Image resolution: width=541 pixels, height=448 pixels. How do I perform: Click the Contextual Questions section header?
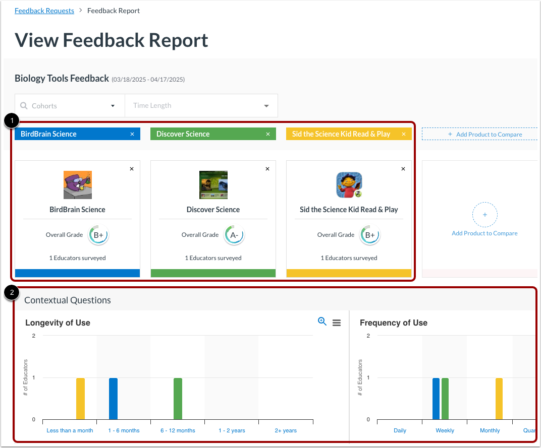[68, 300]
